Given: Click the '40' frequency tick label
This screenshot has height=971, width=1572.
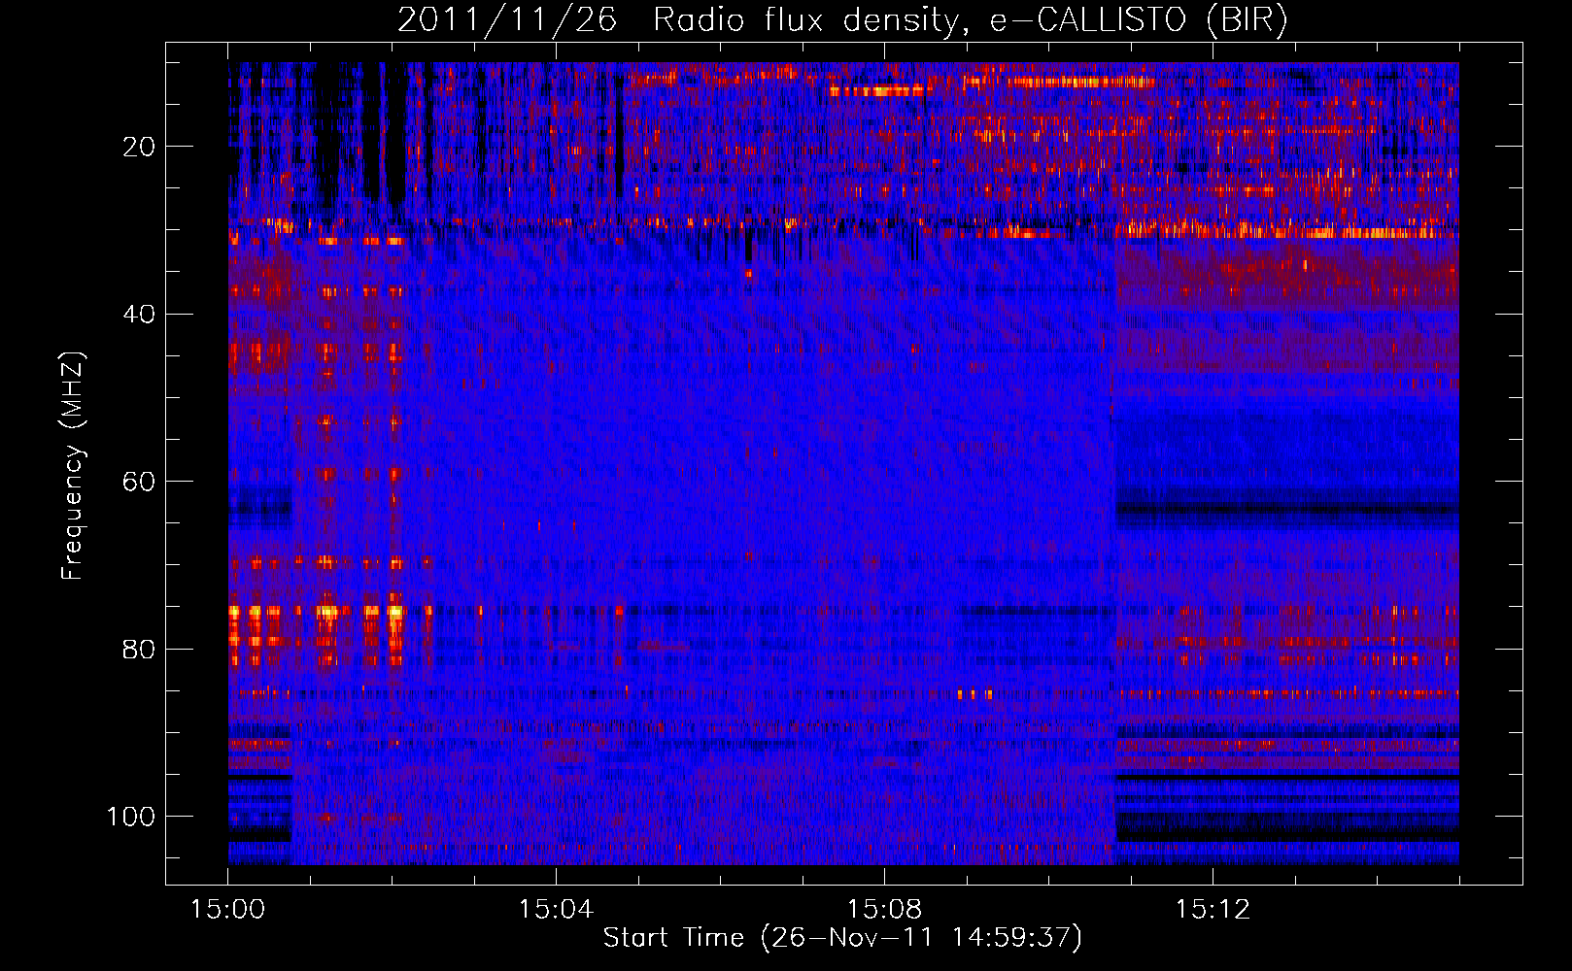Looking at the screenshot, I should pyautogui.click(x=139, y=315).
